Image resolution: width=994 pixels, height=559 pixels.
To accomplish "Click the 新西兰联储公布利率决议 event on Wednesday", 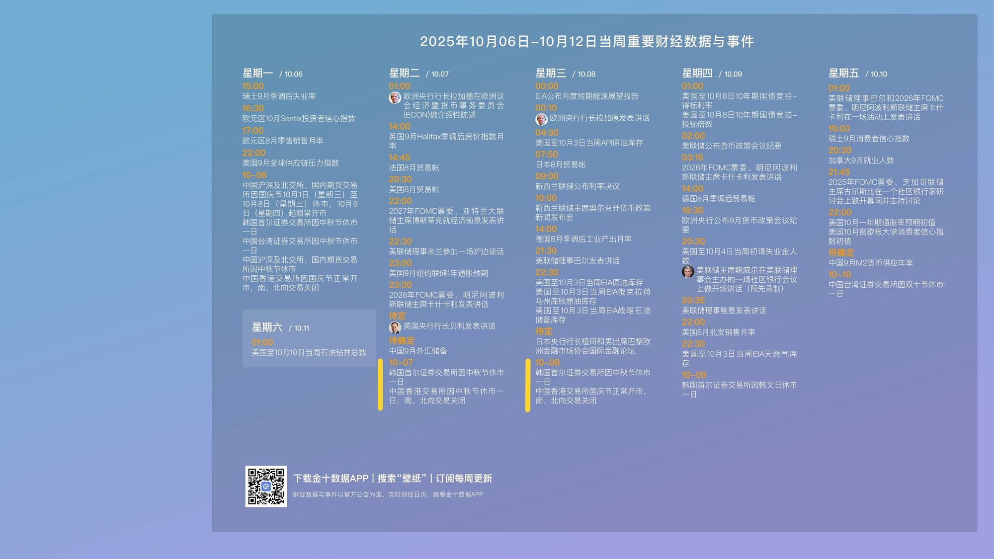I will point(577,186).
